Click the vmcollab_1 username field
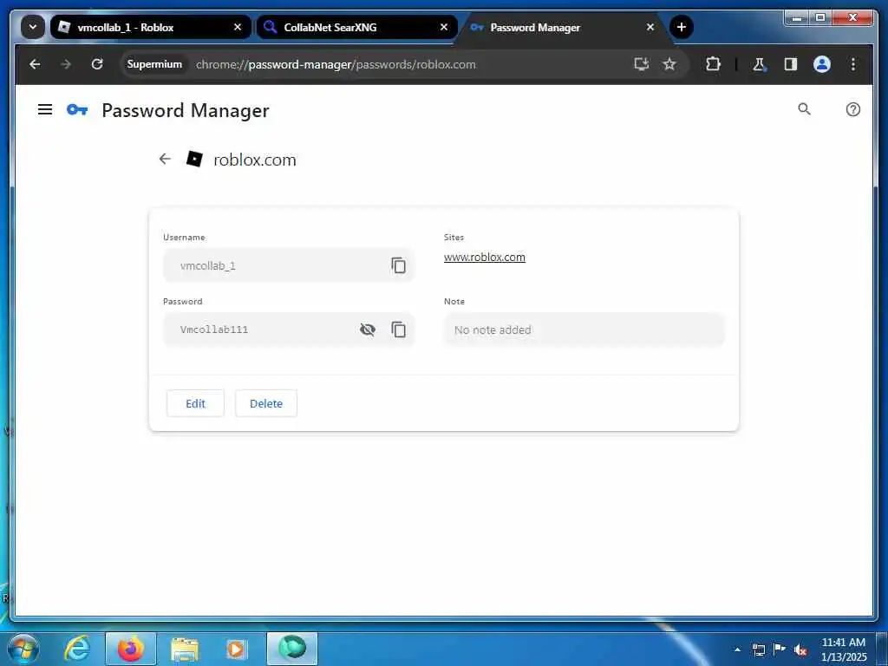This screenshot has width=888, height=666. (289, 265)
